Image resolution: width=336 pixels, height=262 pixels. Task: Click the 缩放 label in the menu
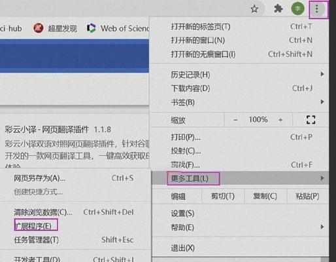tap(178, 120)
